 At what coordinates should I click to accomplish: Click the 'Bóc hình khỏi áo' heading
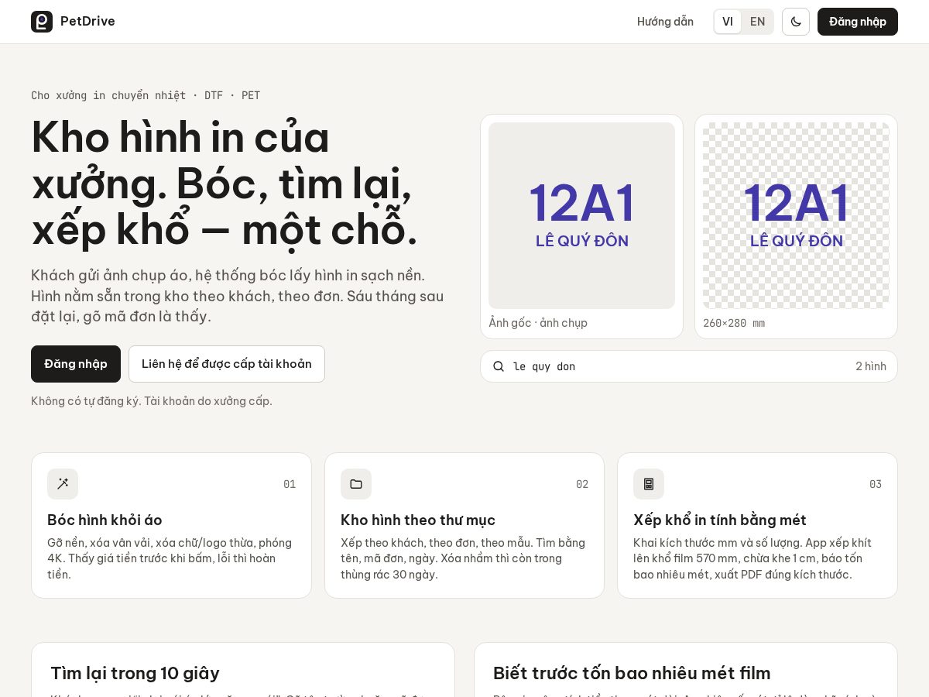click(x=105, y=520)
